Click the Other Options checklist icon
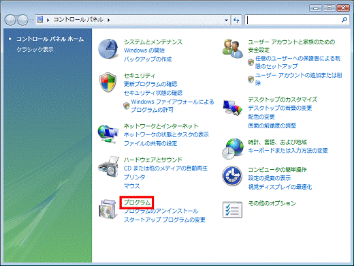Screen dimensions: 354x266 (232, 209)
